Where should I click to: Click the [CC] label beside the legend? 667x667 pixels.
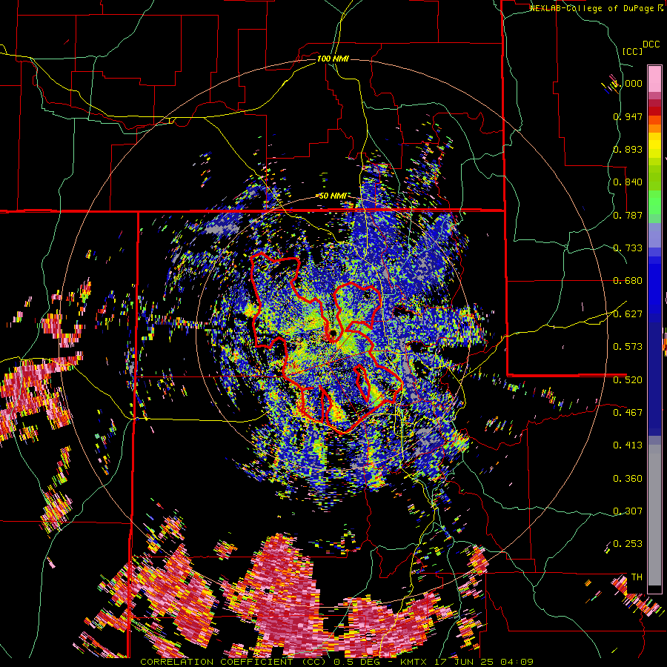[x=632, y=51]
